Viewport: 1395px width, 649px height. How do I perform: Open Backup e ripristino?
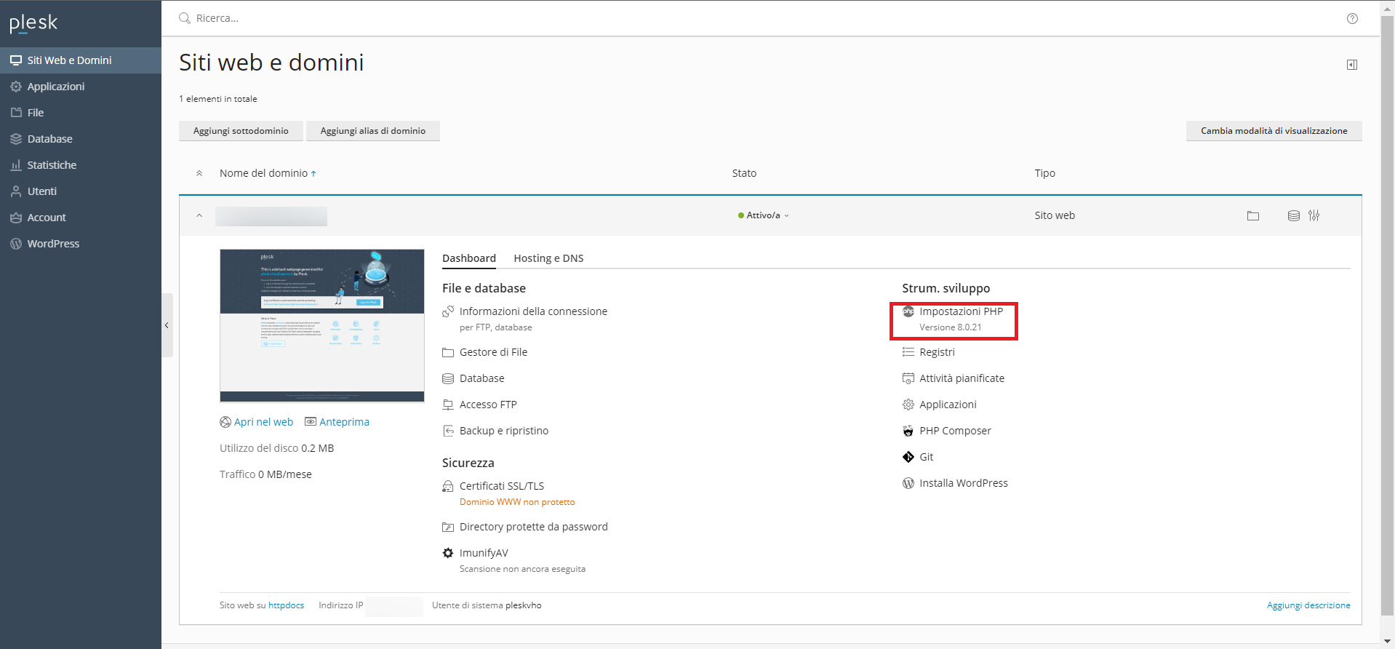(x=504, y=431)
